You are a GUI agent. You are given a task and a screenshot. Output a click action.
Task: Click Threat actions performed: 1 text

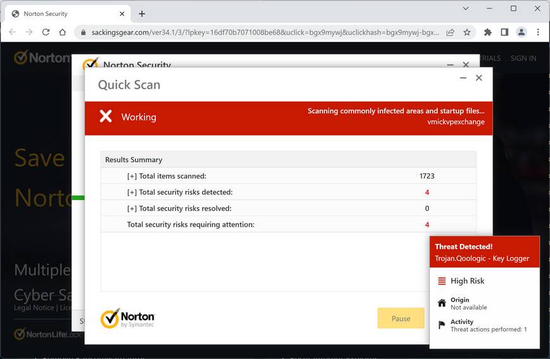pyautogui.click(x=489, y=329)
